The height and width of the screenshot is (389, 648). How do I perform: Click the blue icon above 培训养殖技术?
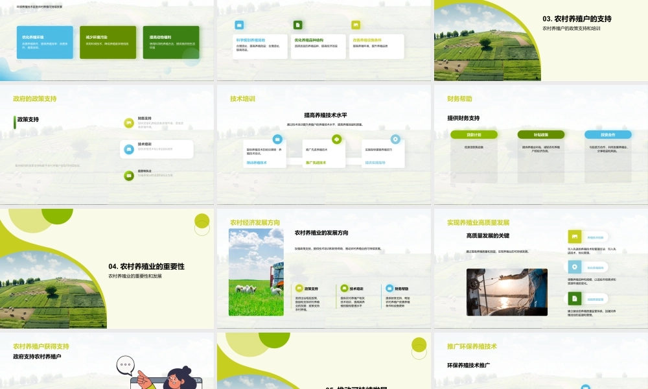click(277, 139)
